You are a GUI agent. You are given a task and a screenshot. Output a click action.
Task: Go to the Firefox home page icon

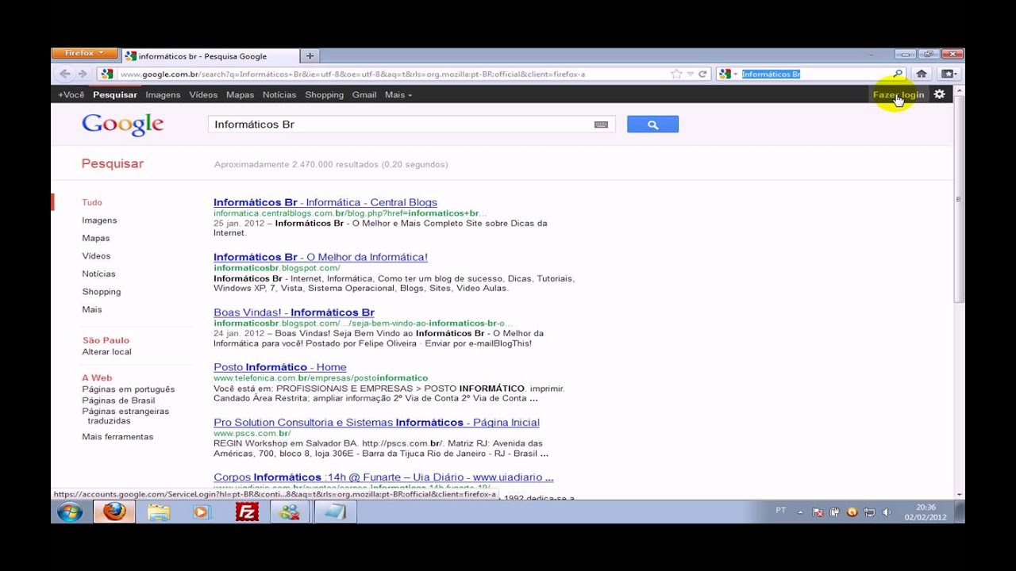click(922, 74)
